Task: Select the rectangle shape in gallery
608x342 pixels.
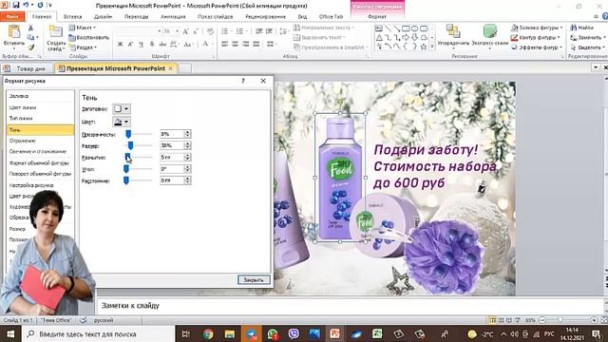Action: [x=406, y=28]
